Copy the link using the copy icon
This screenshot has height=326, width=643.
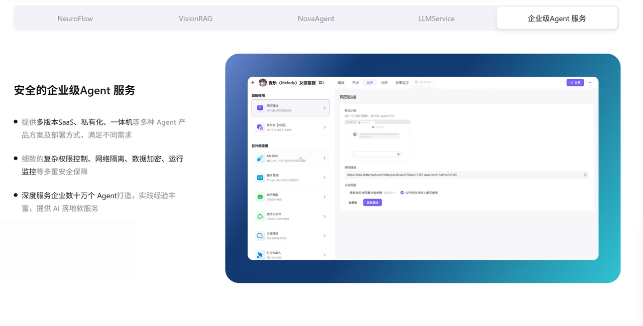(x=585, y=175)
